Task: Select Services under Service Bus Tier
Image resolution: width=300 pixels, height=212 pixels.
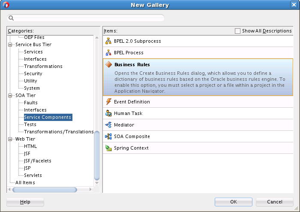Action: click(x=33, y=52)
